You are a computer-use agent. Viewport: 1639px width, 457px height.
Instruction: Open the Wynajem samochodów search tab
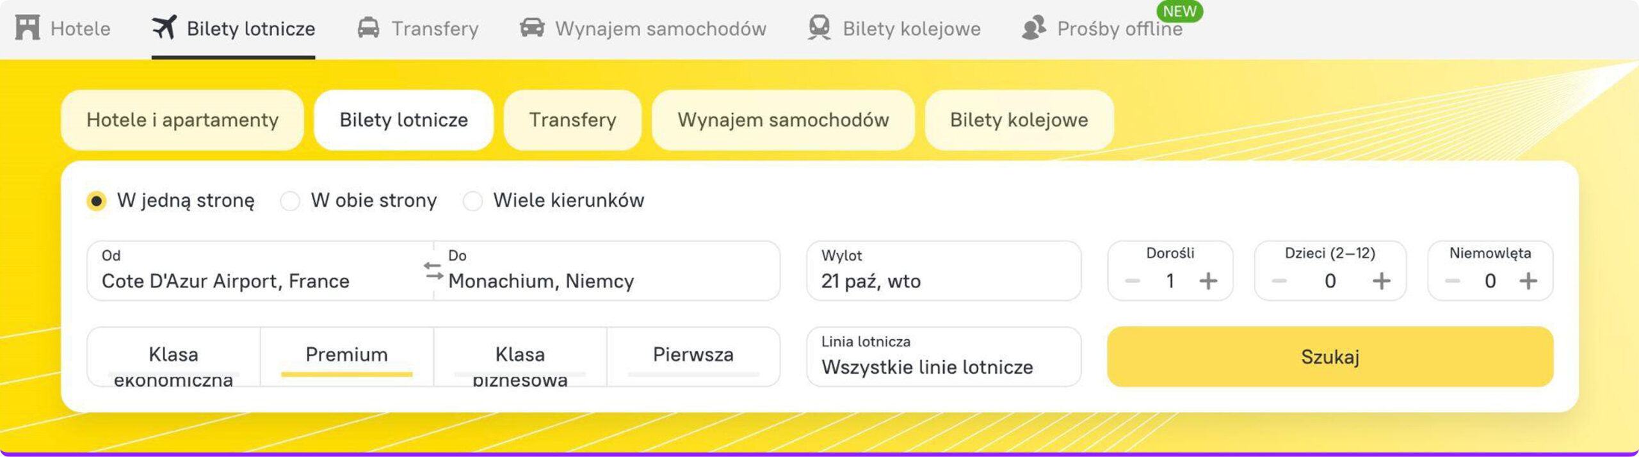(783, 120)
